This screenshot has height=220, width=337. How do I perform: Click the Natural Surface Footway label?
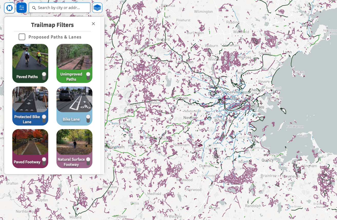pos(71,162)
